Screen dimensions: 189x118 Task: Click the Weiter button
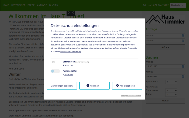(165, 101)
